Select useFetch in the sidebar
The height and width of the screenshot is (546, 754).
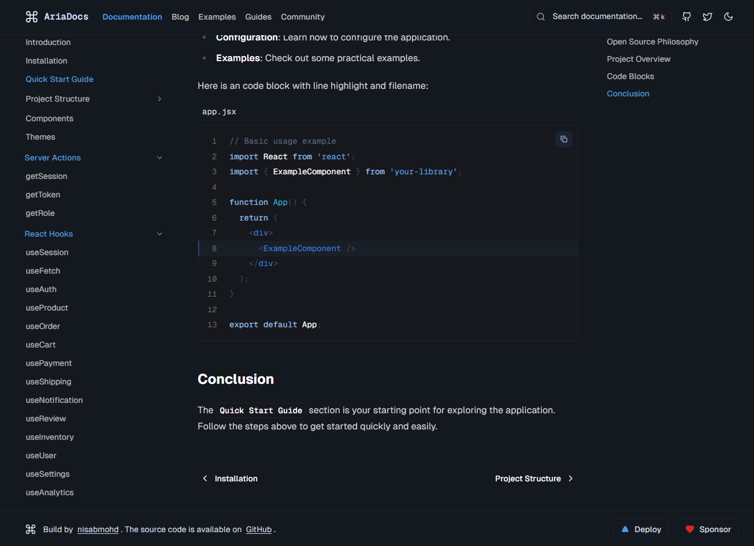tap(43, 271)
